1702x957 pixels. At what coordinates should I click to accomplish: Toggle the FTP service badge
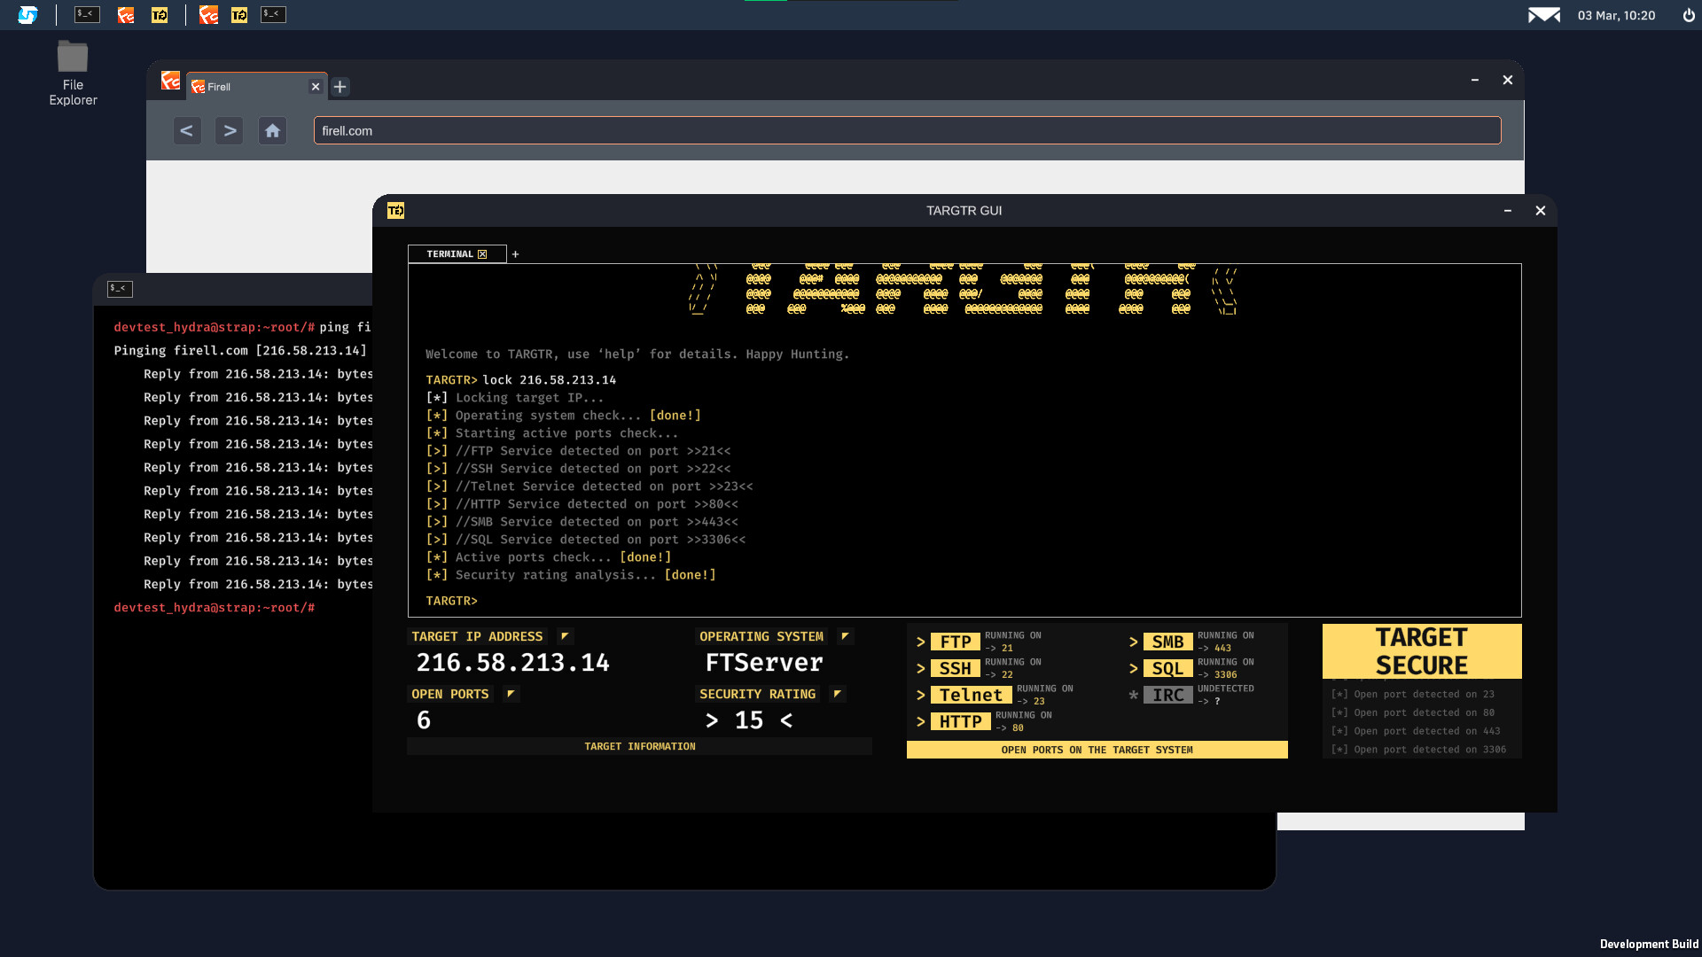956,642
